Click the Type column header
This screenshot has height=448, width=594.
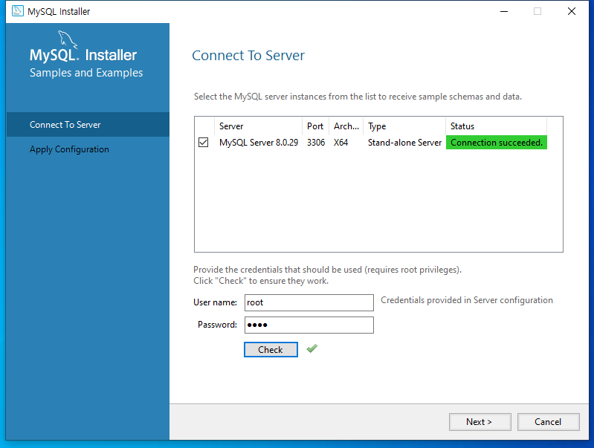(x=404, y=126)
